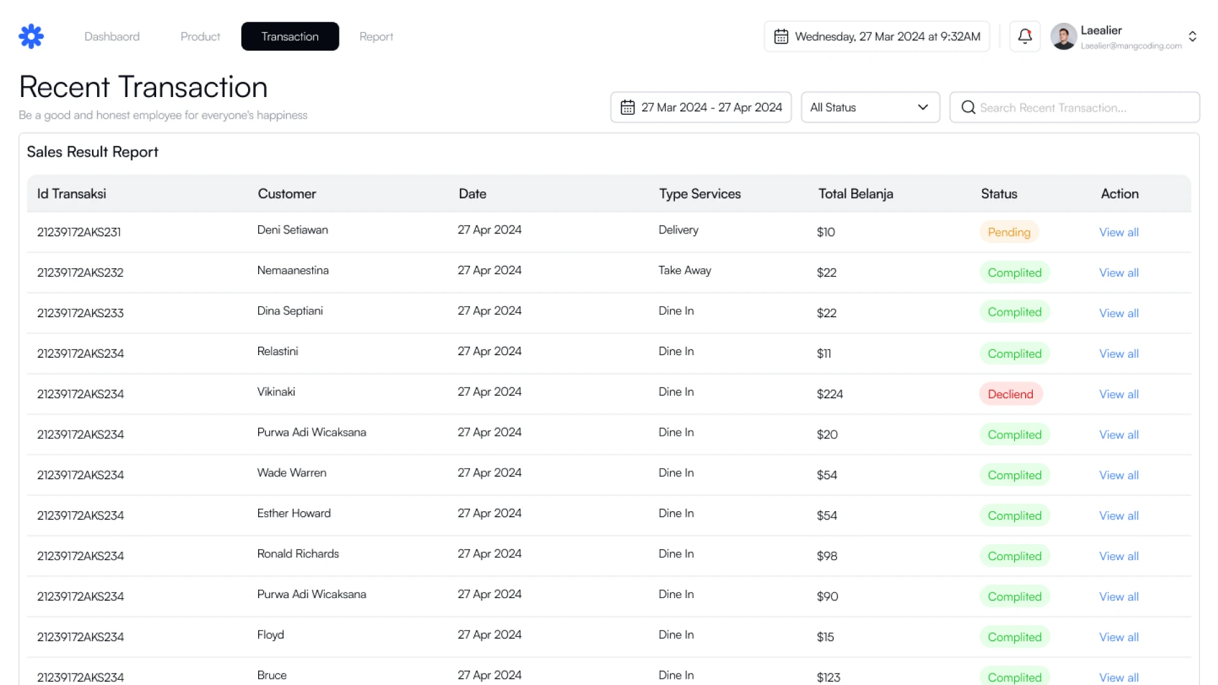Expand the user account chevron menu

click(1192, 36)
